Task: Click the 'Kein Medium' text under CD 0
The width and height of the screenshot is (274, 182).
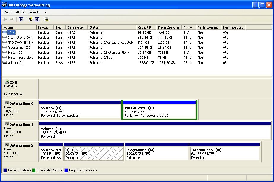Action: coord(13,94)
